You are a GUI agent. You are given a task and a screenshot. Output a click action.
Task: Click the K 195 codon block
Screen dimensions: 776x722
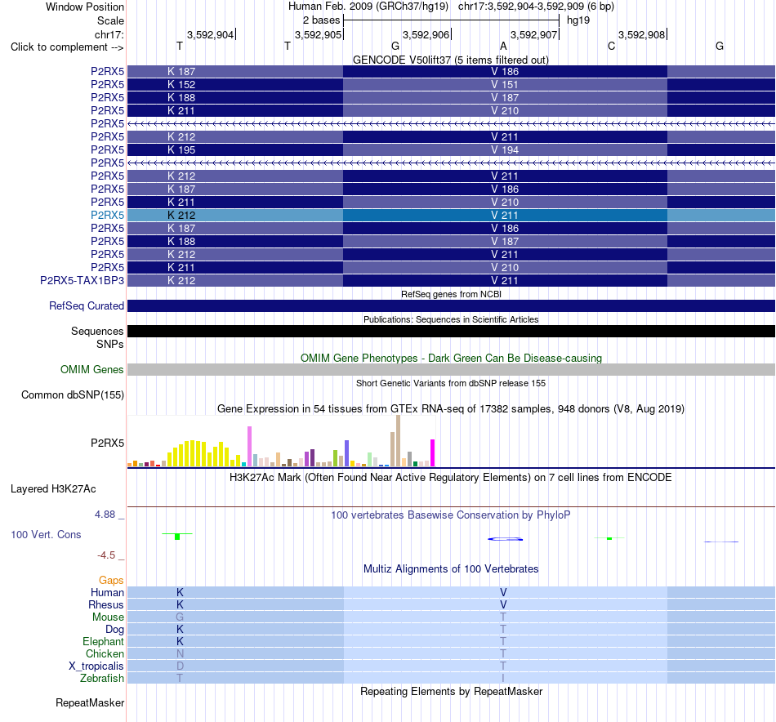(235, 150)
